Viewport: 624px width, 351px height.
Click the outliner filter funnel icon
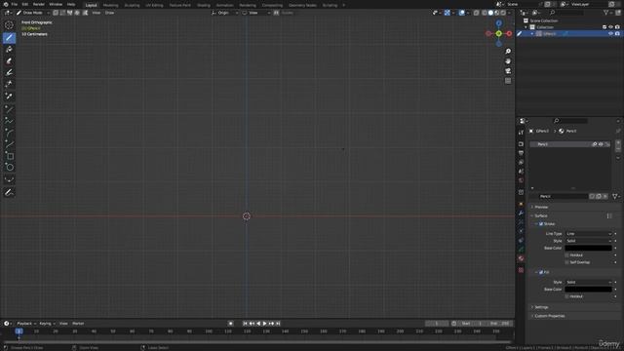pos(606,13)
